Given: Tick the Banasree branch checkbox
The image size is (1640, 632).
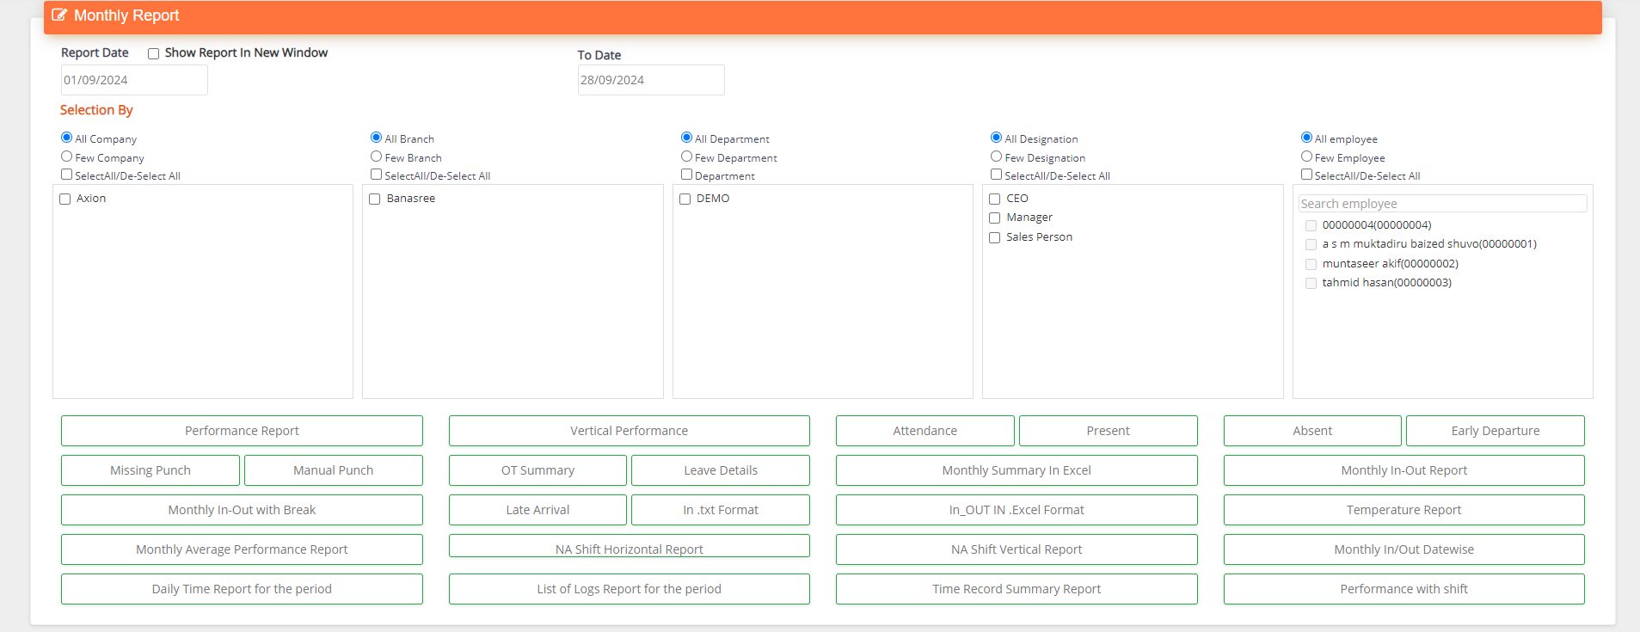Looking at the screenshot, I should (x=374, y=199).
